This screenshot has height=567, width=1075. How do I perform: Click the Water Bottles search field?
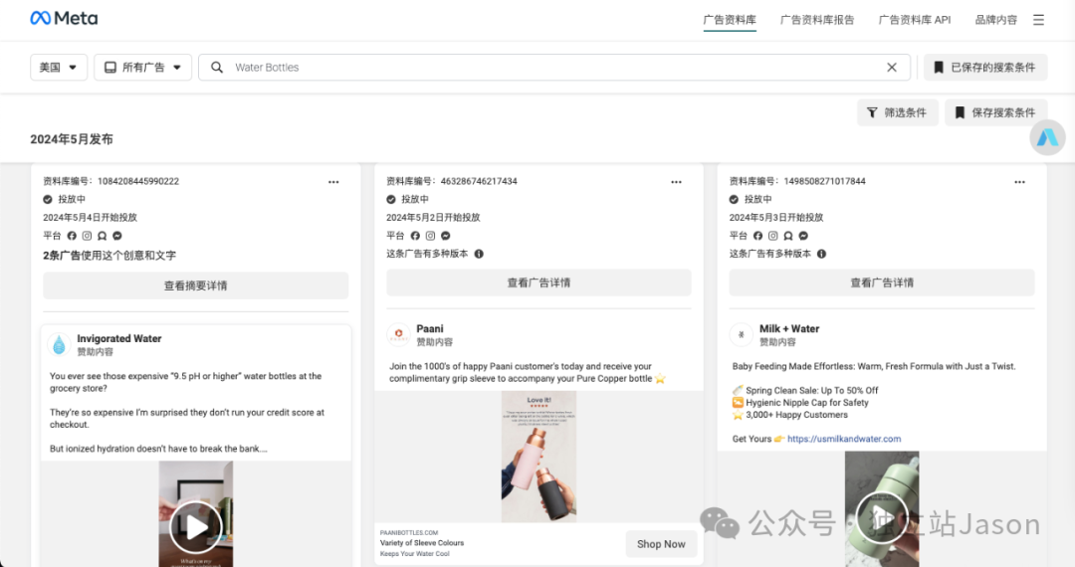[554, 67]
